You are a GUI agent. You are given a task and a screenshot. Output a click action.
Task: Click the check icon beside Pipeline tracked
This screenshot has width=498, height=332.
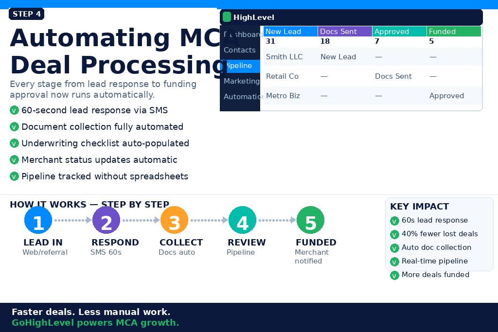point(14,176)
